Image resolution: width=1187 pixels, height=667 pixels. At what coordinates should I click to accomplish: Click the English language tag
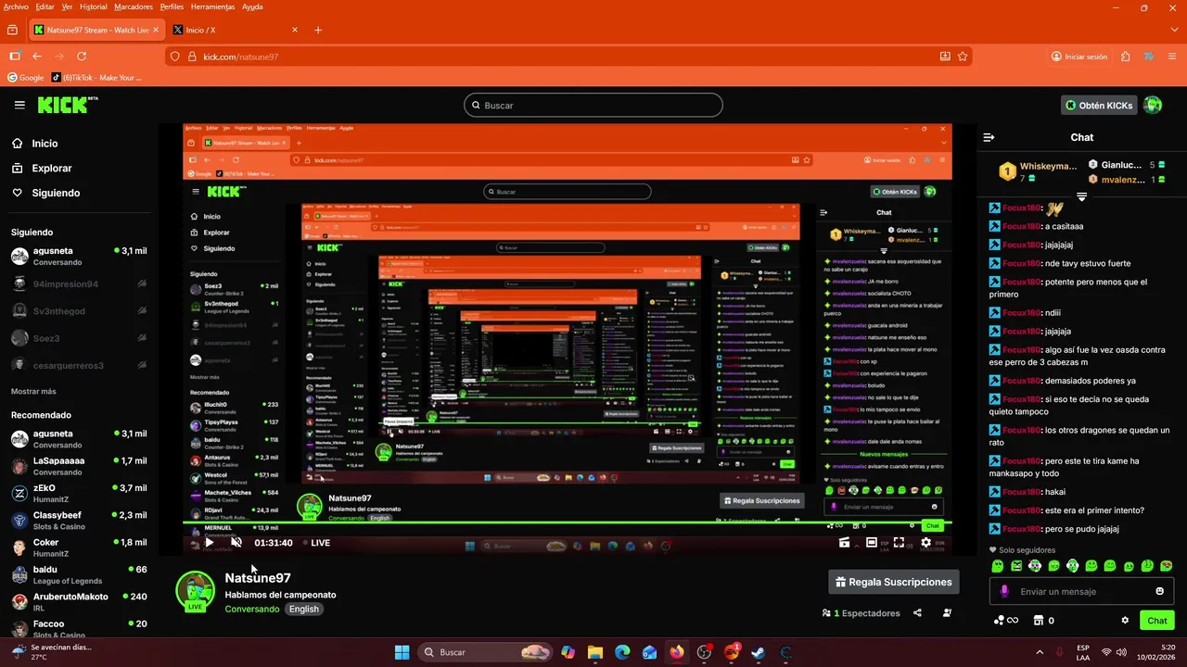click(303, 609)
